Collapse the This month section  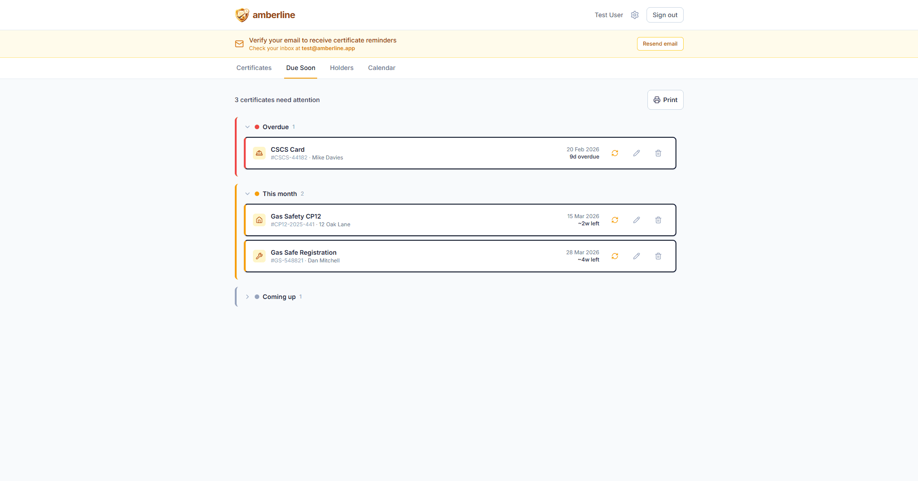pos(247,193)
